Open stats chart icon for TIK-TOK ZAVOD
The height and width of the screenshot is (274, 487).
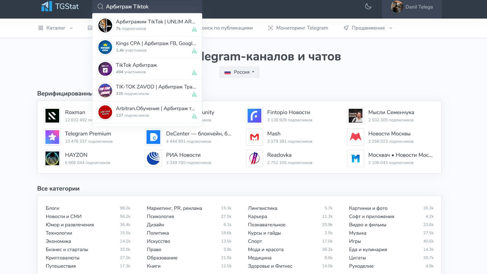[194, 94]
